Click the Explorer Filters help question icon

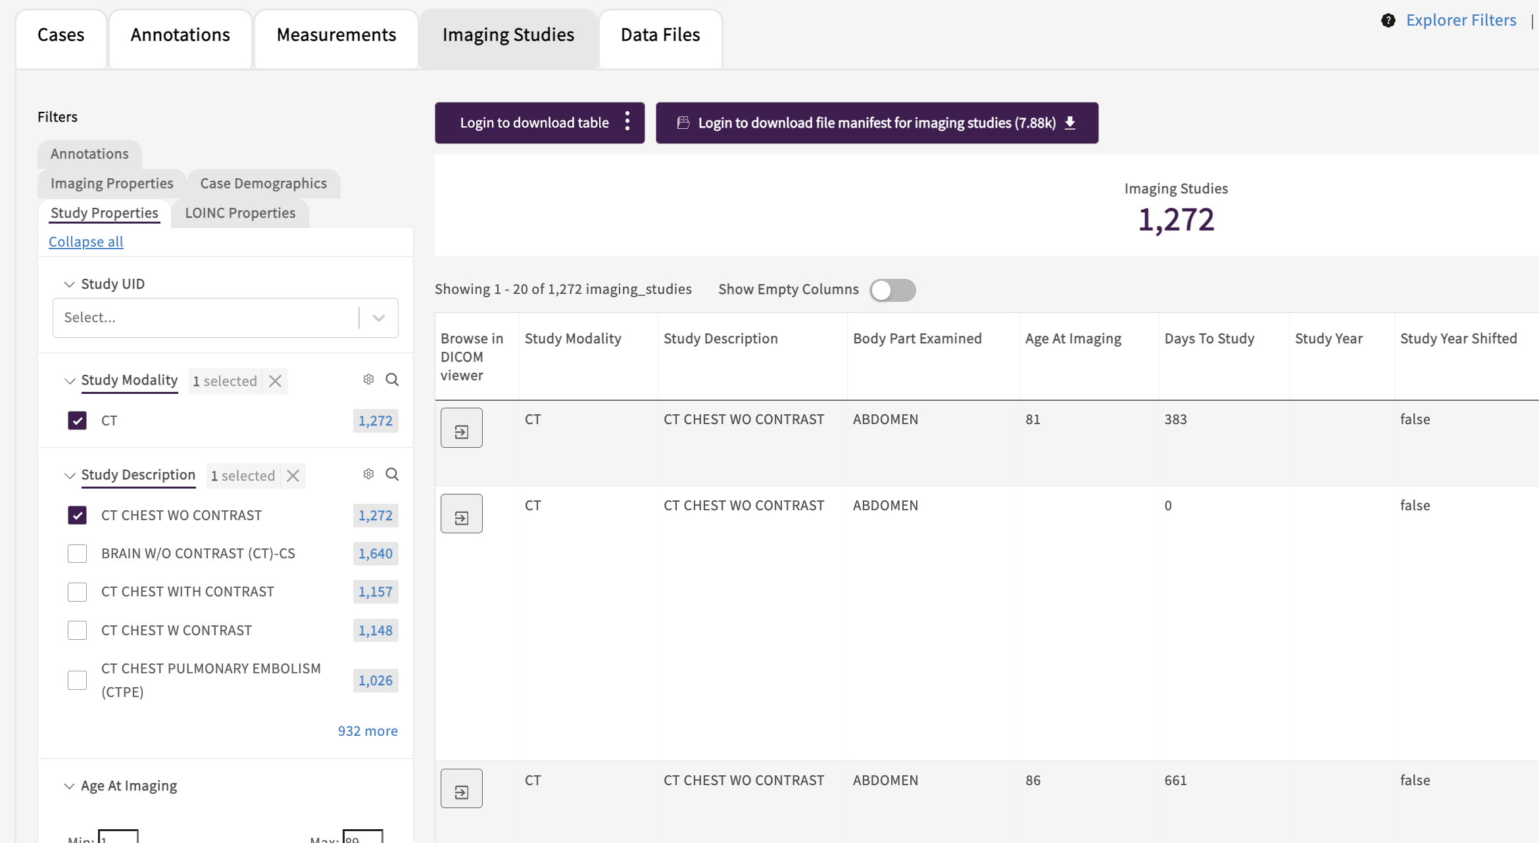[1388, 20]
